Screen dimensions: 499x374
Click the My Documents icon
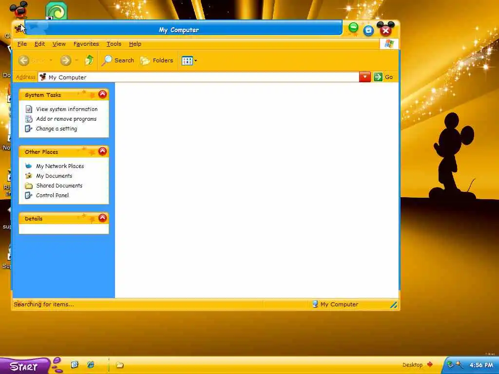tap(29, 175)
